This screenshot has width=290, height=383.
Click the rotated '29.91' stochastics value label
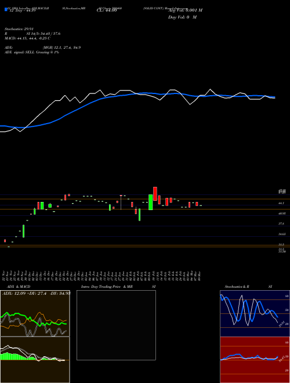coord(281,324)
